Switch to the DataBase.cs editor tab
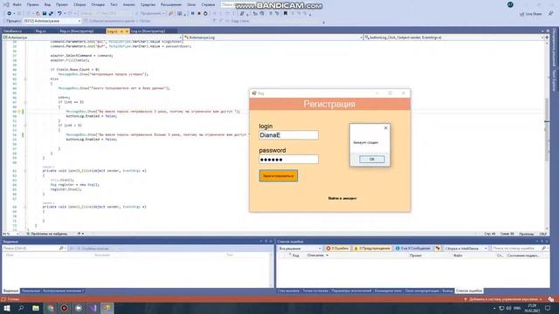Screen dimensions: 559x314 pyautogui.click(x=13, y=31)
